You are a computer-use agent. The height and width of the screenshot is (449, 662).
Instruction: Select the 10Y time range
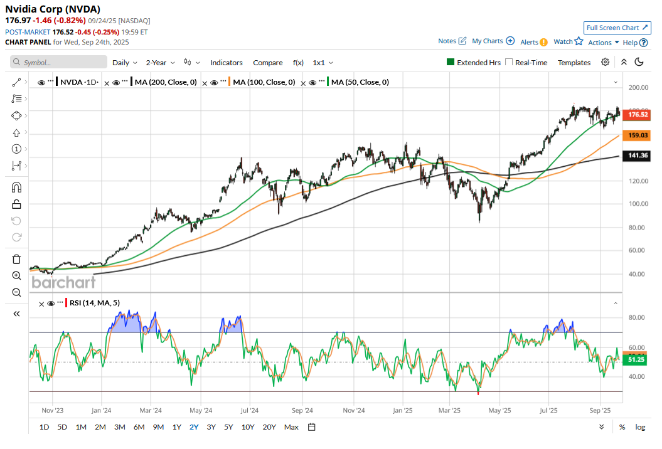point(248,427)
